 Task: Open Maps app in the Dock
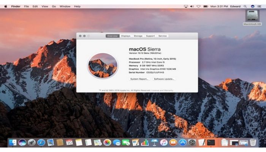pyautogui.click(x=98, y=142)
